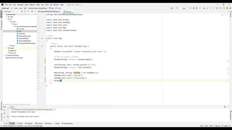Expand All icon in Project panel header

coord(25,12)
